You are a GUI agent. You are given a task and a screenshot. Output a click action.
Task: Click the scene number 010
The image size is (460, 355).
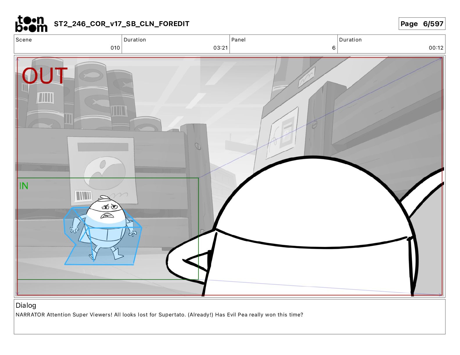[x=115, y=48]
